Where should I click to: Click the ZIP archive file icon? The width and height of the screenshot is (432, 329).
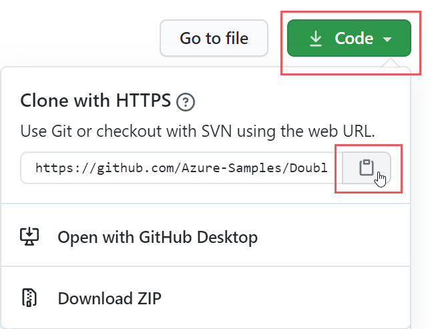31,298
